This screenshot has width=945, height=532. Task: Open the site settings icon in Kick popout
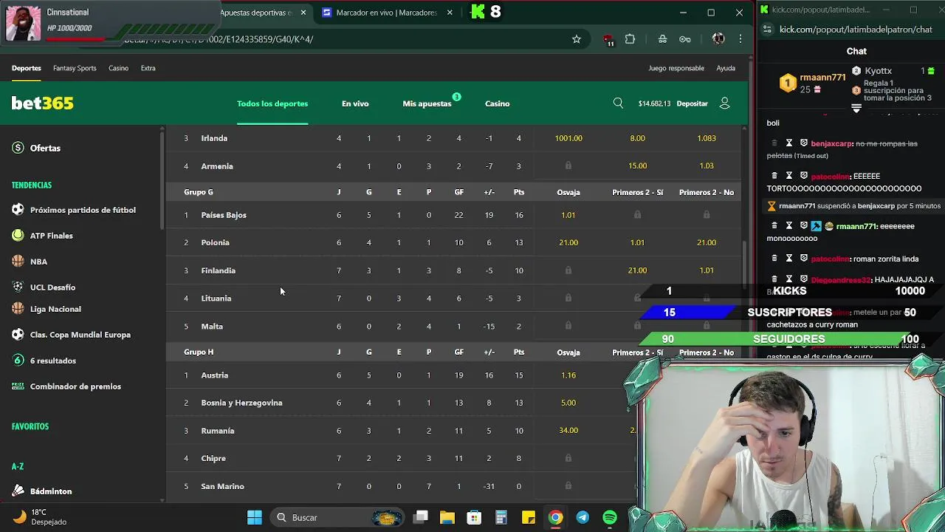pyautogui.click(x=767, y=30)
